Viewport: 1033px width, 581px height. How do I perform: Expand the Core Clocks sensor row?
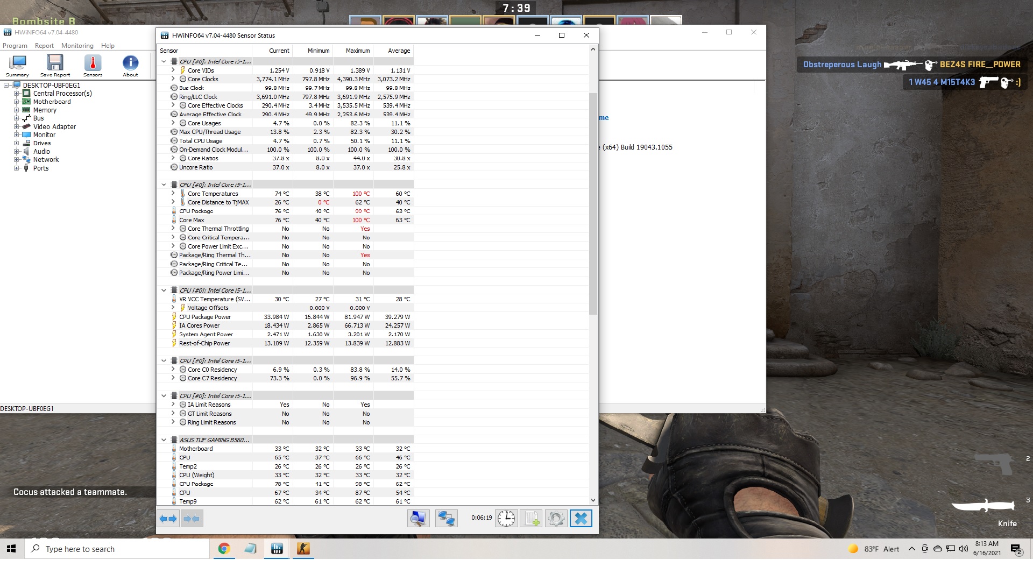(x=173, y=79)
